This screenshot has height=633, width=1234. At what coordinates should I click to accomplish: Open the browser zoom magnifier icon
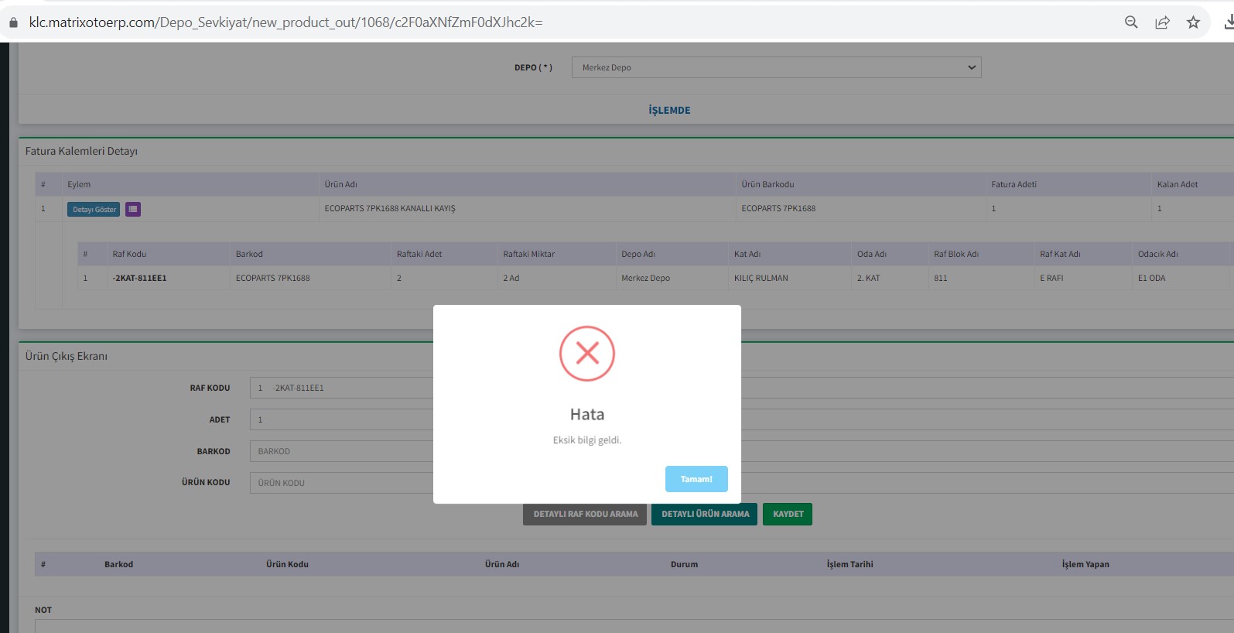[x=1131, y=22]
